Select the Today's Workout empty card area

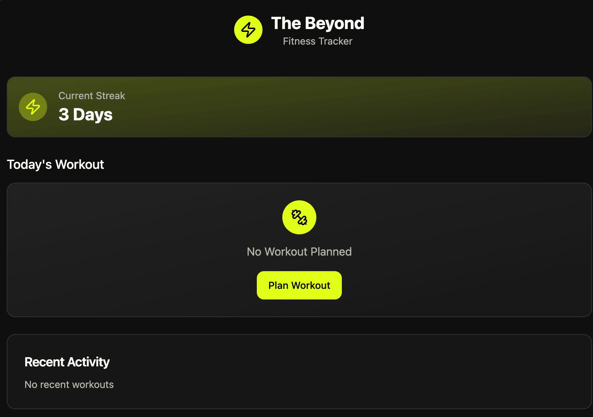[299, 250]
